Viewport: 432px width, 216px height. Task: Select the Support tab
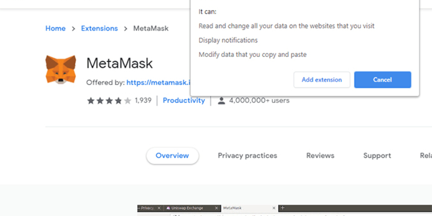(377, 156)
